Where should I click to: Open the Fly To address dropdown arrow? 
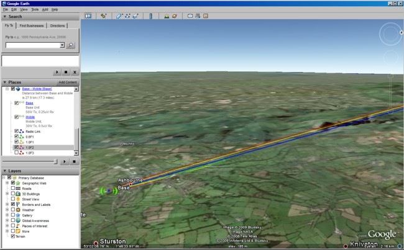[62, 45]
